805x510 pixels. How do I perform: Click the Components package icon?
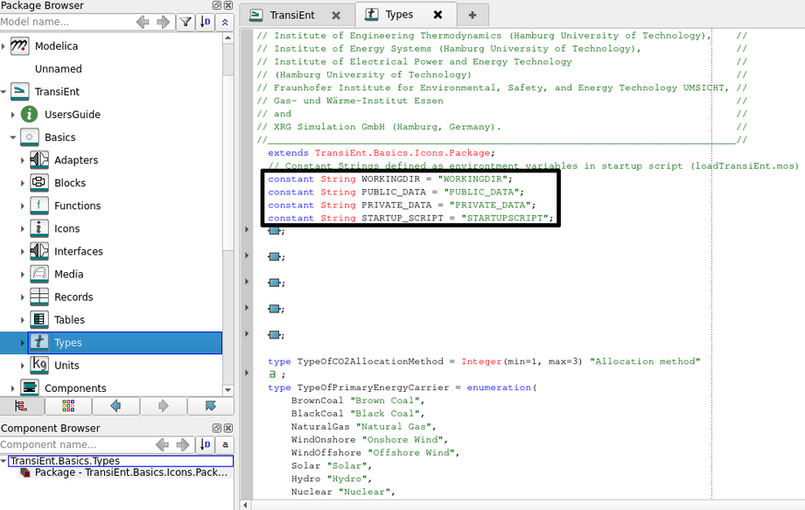coord(29,388)
